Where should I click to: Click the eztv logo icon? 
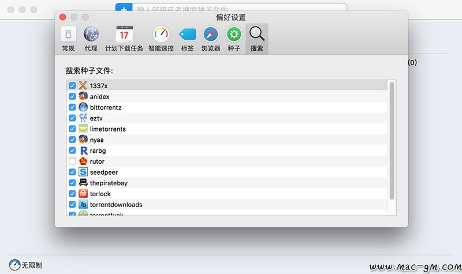[83, 118]
